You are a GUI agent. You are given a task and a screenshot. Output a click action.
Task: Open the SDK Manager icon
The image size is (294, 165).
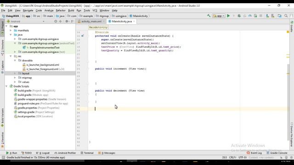(x=272, y=16)
